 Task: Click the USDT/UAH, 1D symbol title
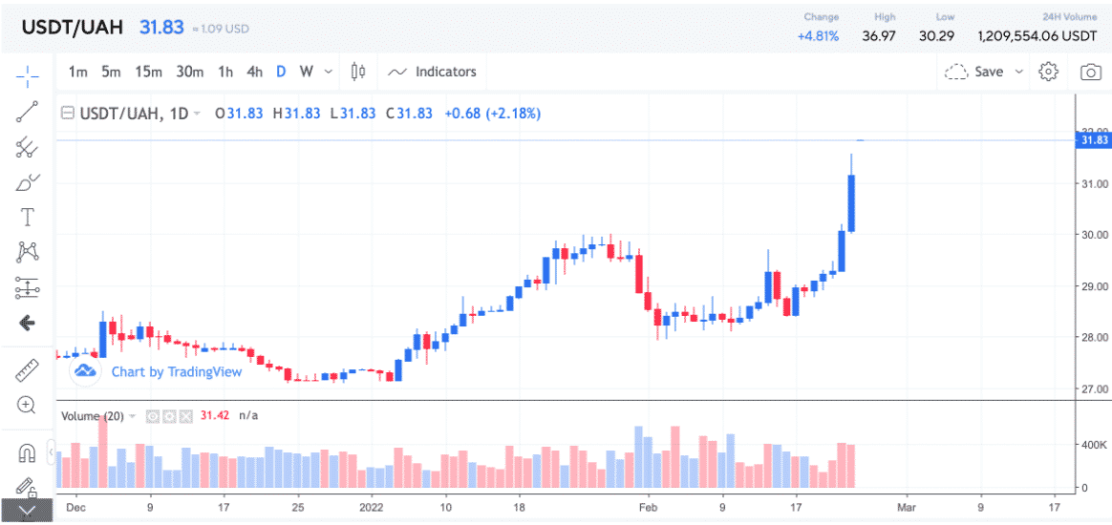pyautogui.click(x=134, y=114)
